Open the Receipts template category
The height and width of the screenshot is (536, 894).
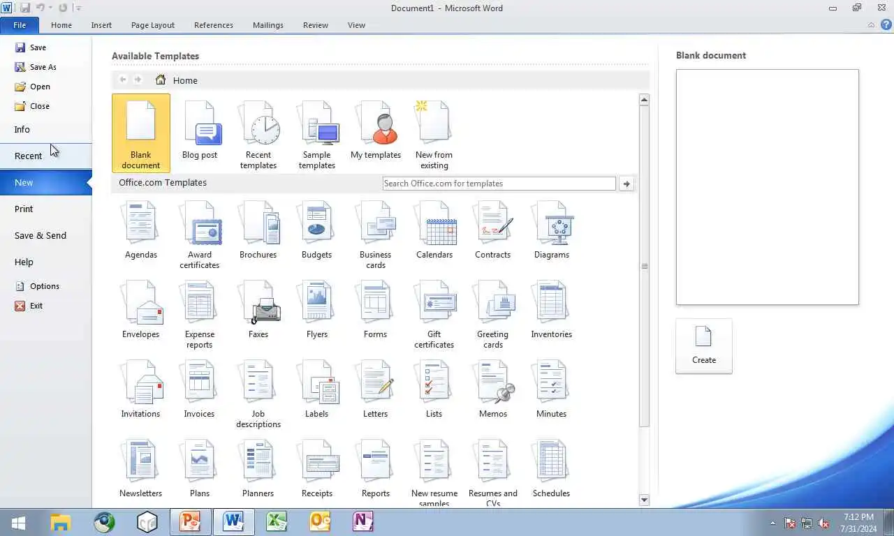[317, 469]
